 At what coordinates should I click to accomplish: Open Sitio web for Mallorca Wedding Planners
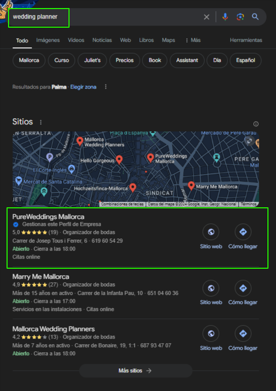(211, 338)
